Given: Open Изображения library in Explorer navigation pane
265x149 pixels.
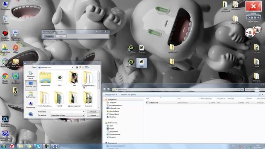Looking at the screenshot, I should [x=114, y=134].
